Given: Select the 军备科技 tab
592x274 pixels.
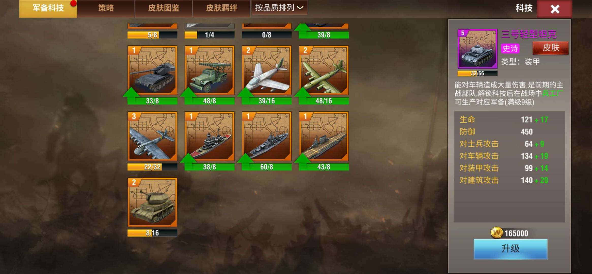Looking at the screenshot, I should pyautogui.click(x=48, y=8).
